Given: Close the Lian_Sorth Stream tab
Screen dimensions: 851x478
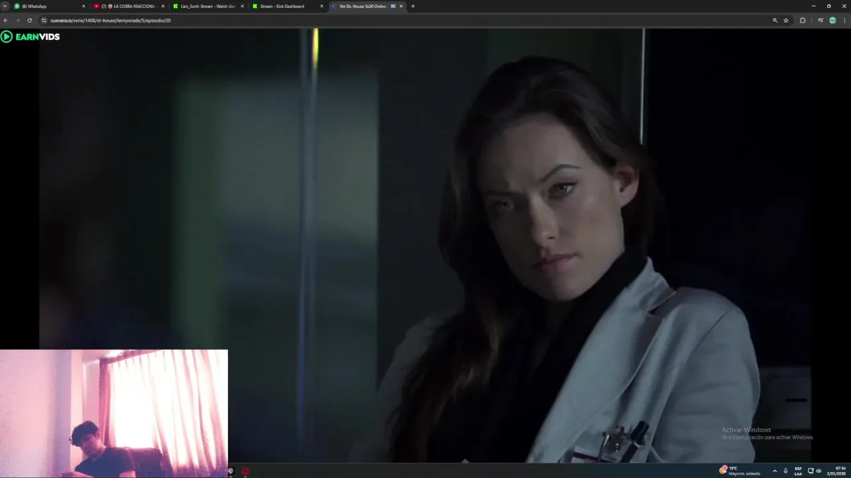Looking at the screenshot, I should pyautogui.click(x=242, y=6).
